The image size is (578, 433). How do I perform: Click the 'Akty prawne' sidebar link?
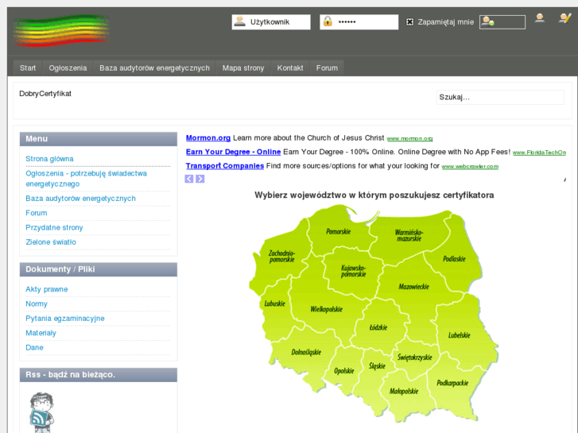[x=47, y=289]
